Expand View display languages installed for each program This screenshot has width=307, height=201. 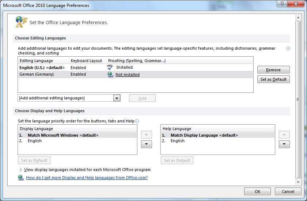[21, 170]
